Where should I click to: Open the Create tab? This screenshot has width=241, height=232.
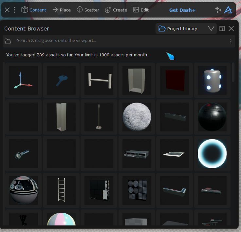click(116, 10)
